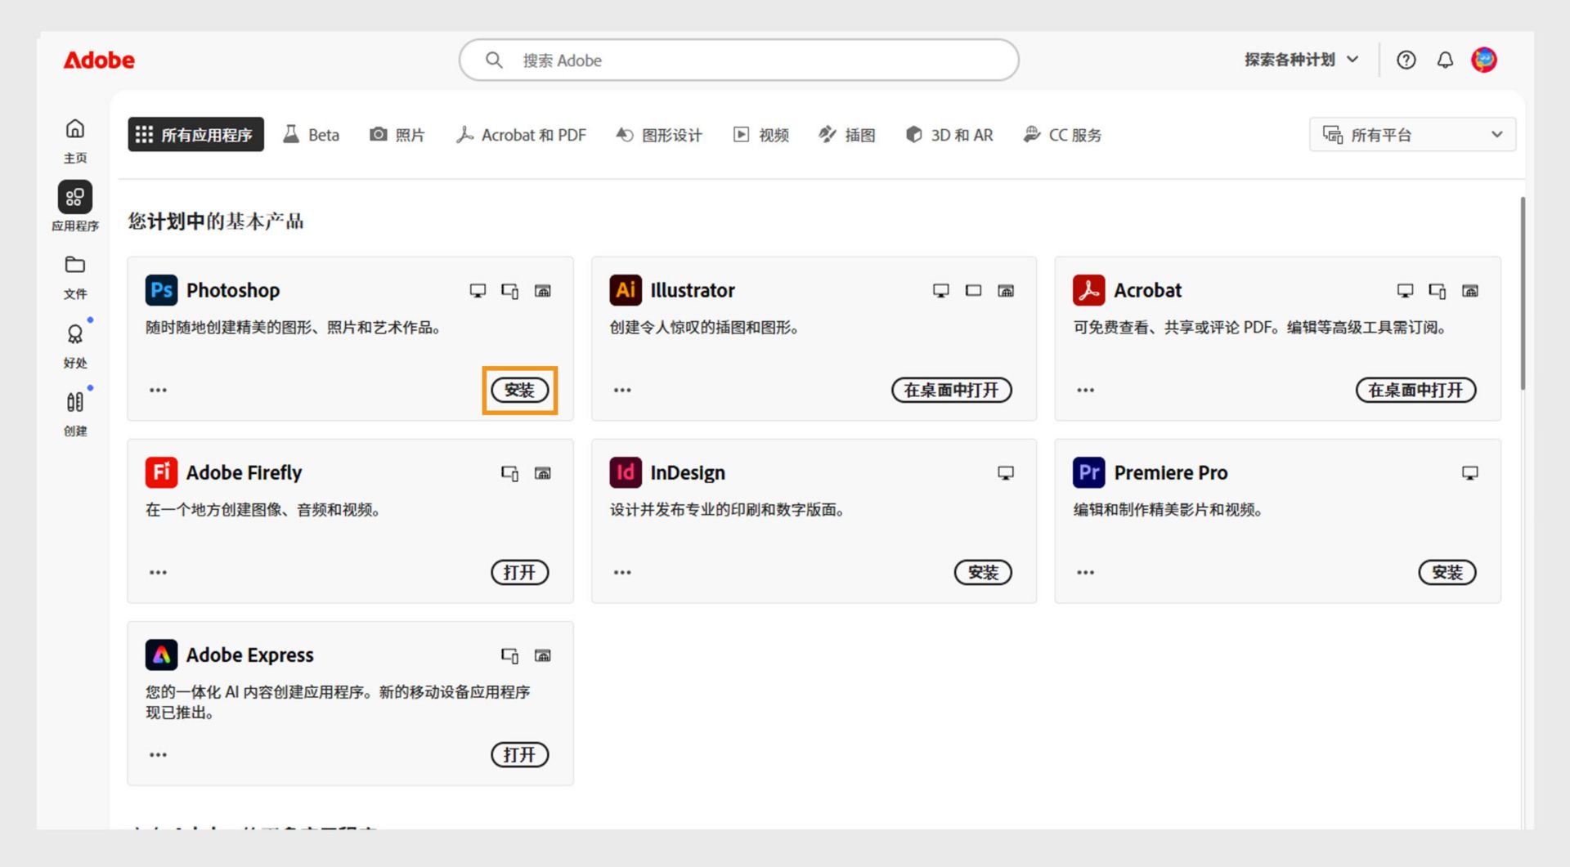Install Premiere Pro with 安装 button

click(x=1447, y=573)
